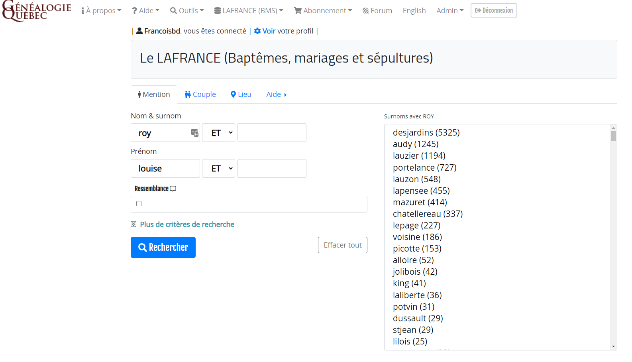The image size is (632, 362).
Task: Open the ET operator dropdown for Prénom
Action: click(x=218, y=169)
